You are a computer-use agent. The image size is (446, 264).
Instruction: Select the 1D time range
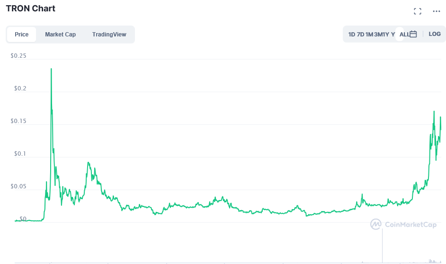(352, 35)
